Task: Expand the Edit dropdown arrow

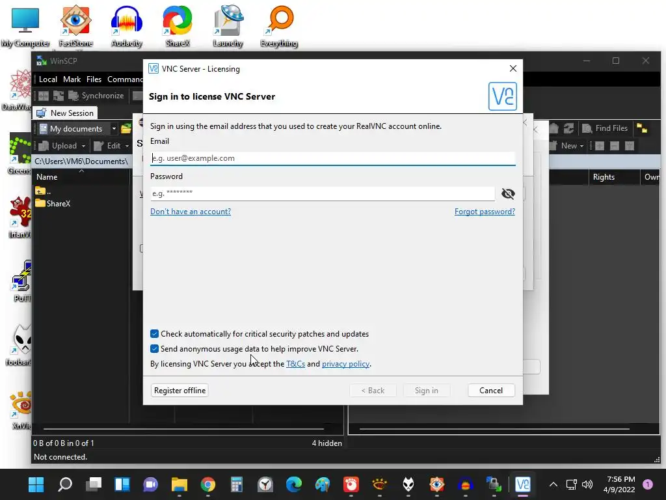Action: coord(127,146)
